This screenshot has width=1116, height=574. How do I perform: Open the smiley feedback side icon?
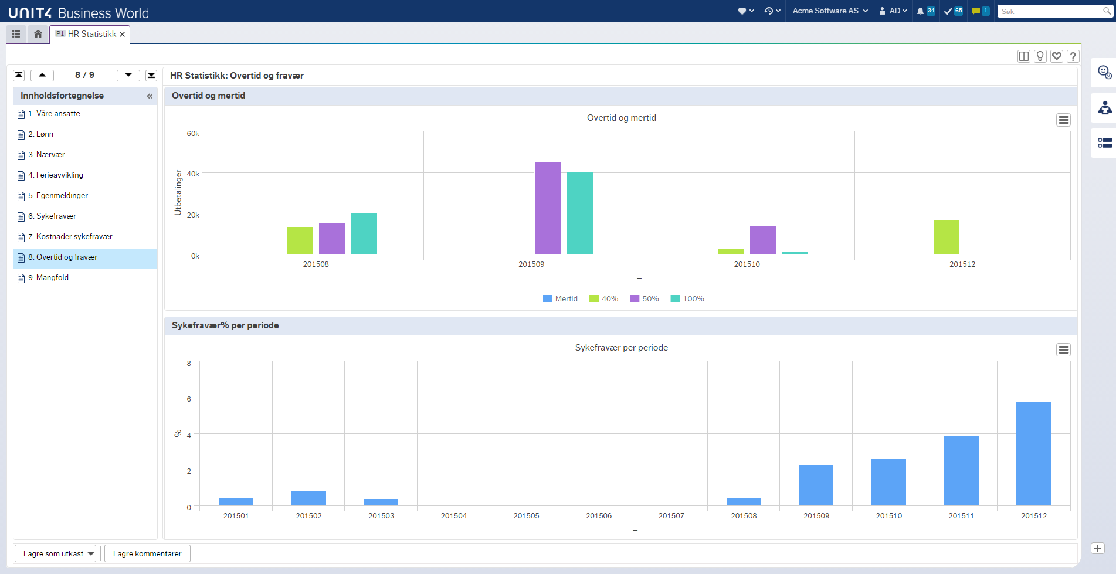tap(1105, 73)
